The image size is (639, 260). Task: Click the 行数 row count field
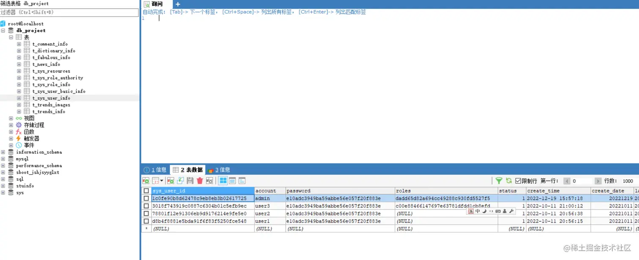point(629,181)
